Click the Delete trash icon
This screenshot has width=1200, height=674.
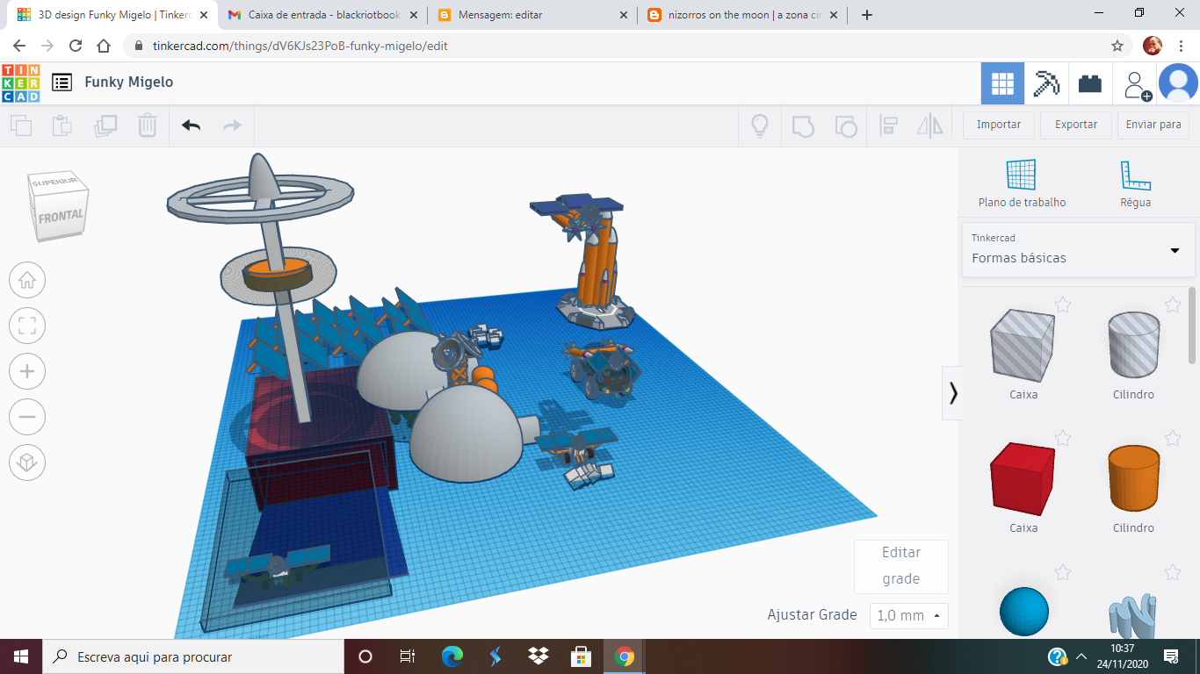tap(148, 125)
